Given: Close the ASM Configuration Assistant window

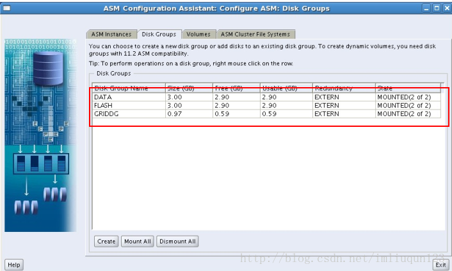Looking at the screenshot, I should pos(447,8).
